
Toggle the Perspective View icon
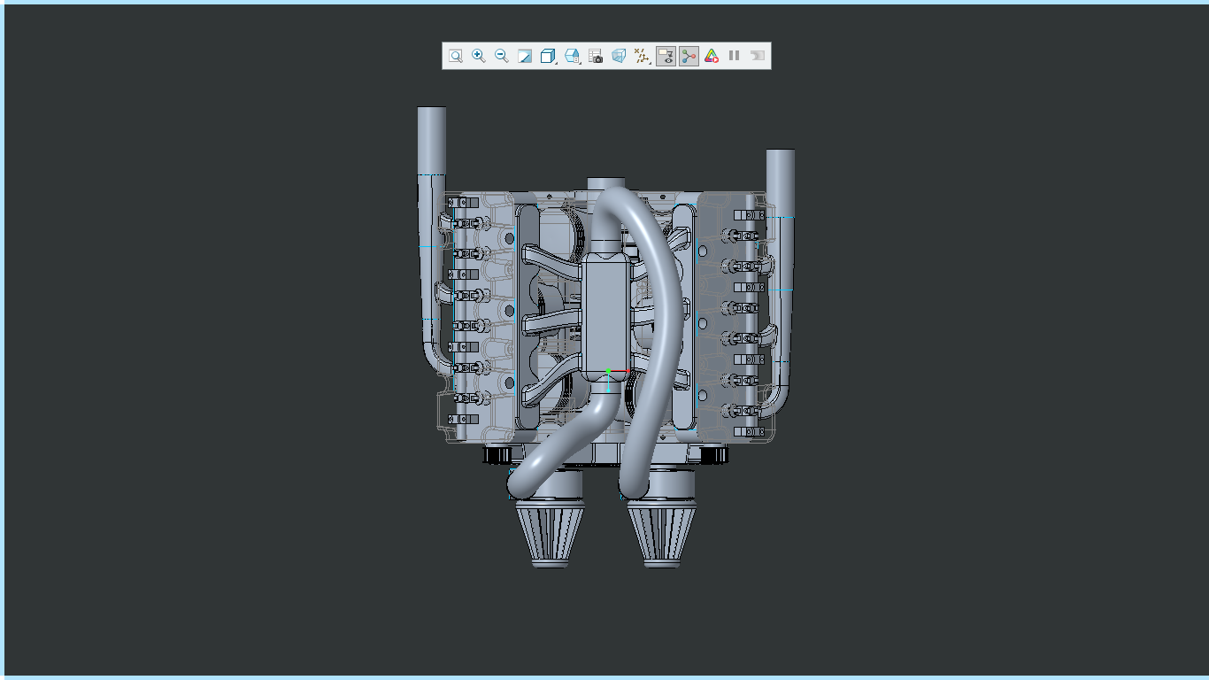619,56
